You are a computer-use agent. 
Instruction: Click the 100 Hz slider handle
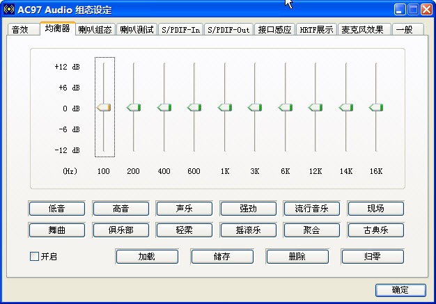[x=104, y=107]
